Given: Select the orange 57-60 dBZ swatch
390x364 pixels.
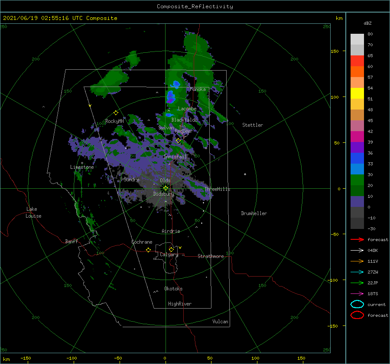Looking at the screenshot, I should click(x=357, y=71).
